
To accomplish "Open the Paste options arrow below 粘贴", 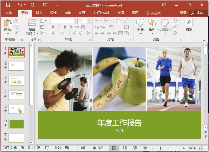I will (x=8, y=34).
